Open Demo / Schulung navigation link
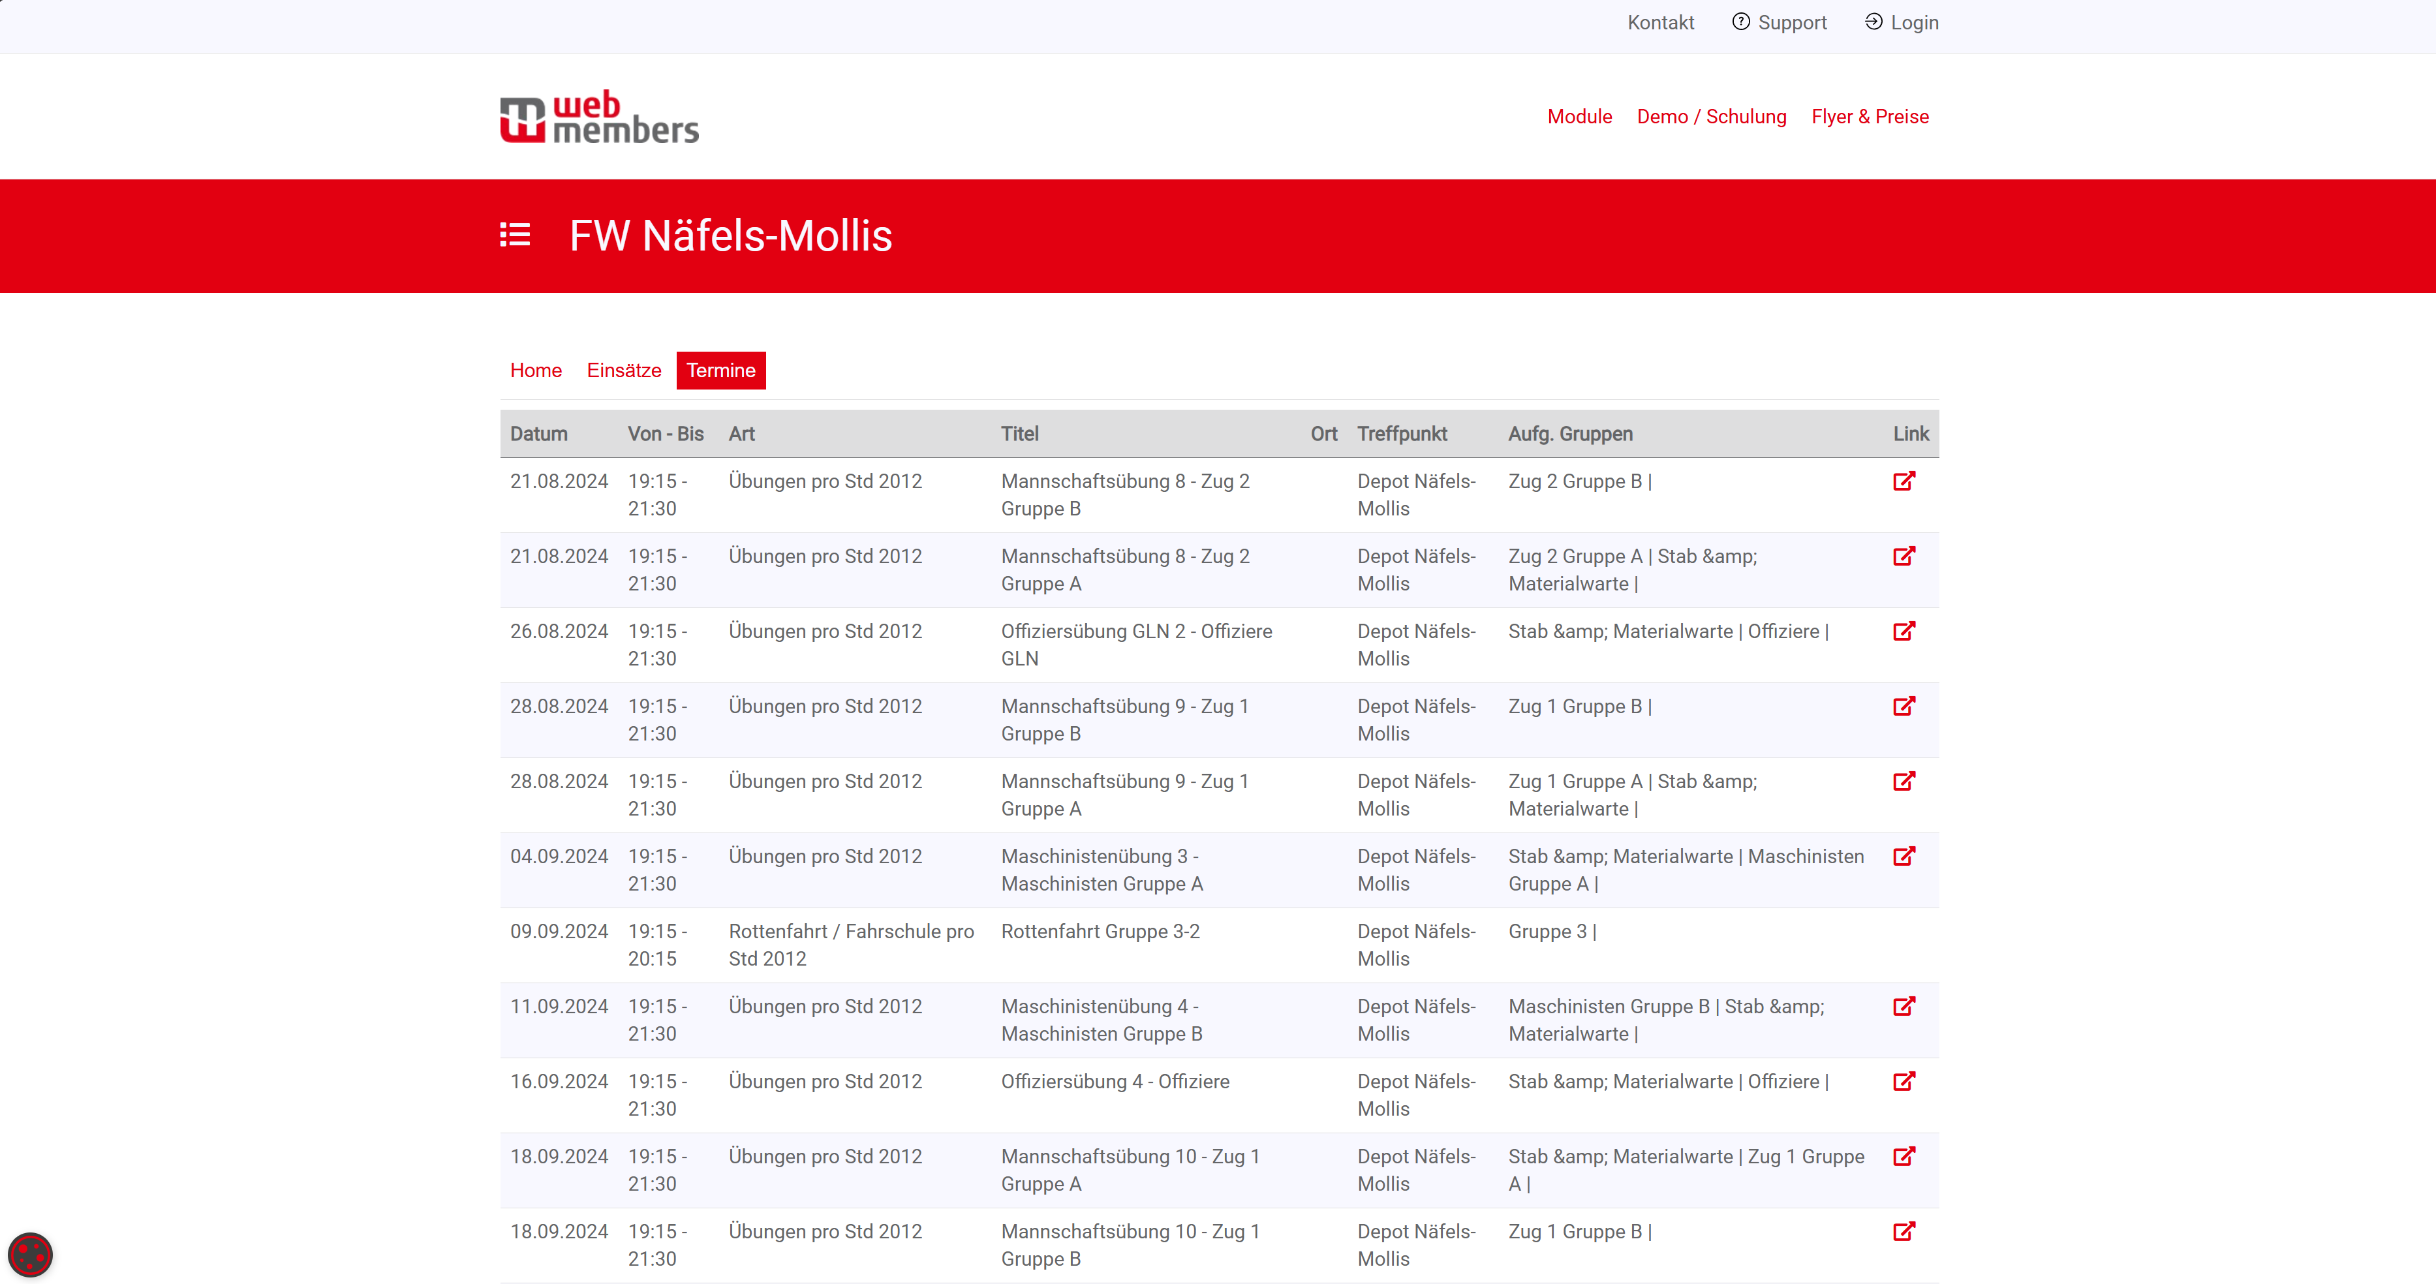 click(x=1711, y=116)
